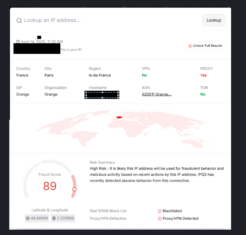Click the Fraud Score label
Screen dimensions: 246x235
(50, 174)
